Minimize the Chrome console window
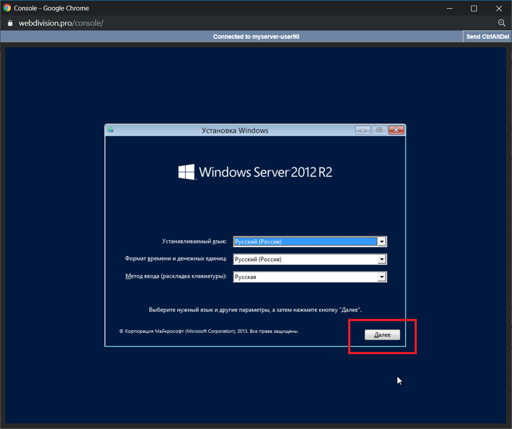512x429 pixels. pos(451,8)
